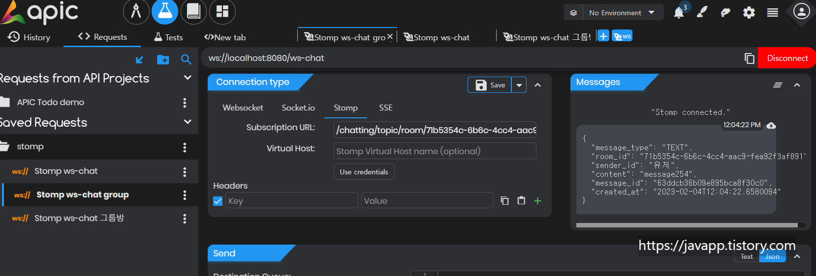The image size is (816, 276).
Task: Switch to Stomp ws-chat 그룹 tab
Action: 546,37
